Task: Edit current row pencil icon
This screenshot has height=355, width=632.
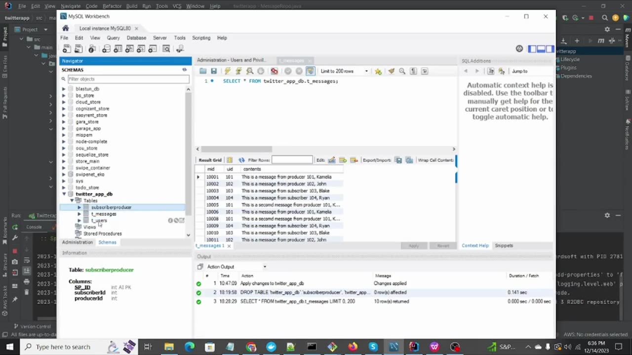Action: [332, 160]
